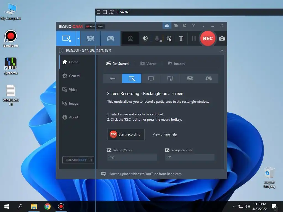Open the help question mark icon
Screen dimensions: 283x212
pos(193,25)
